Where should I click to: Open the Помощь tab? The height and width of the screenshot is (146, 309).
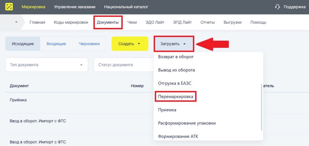258,22
